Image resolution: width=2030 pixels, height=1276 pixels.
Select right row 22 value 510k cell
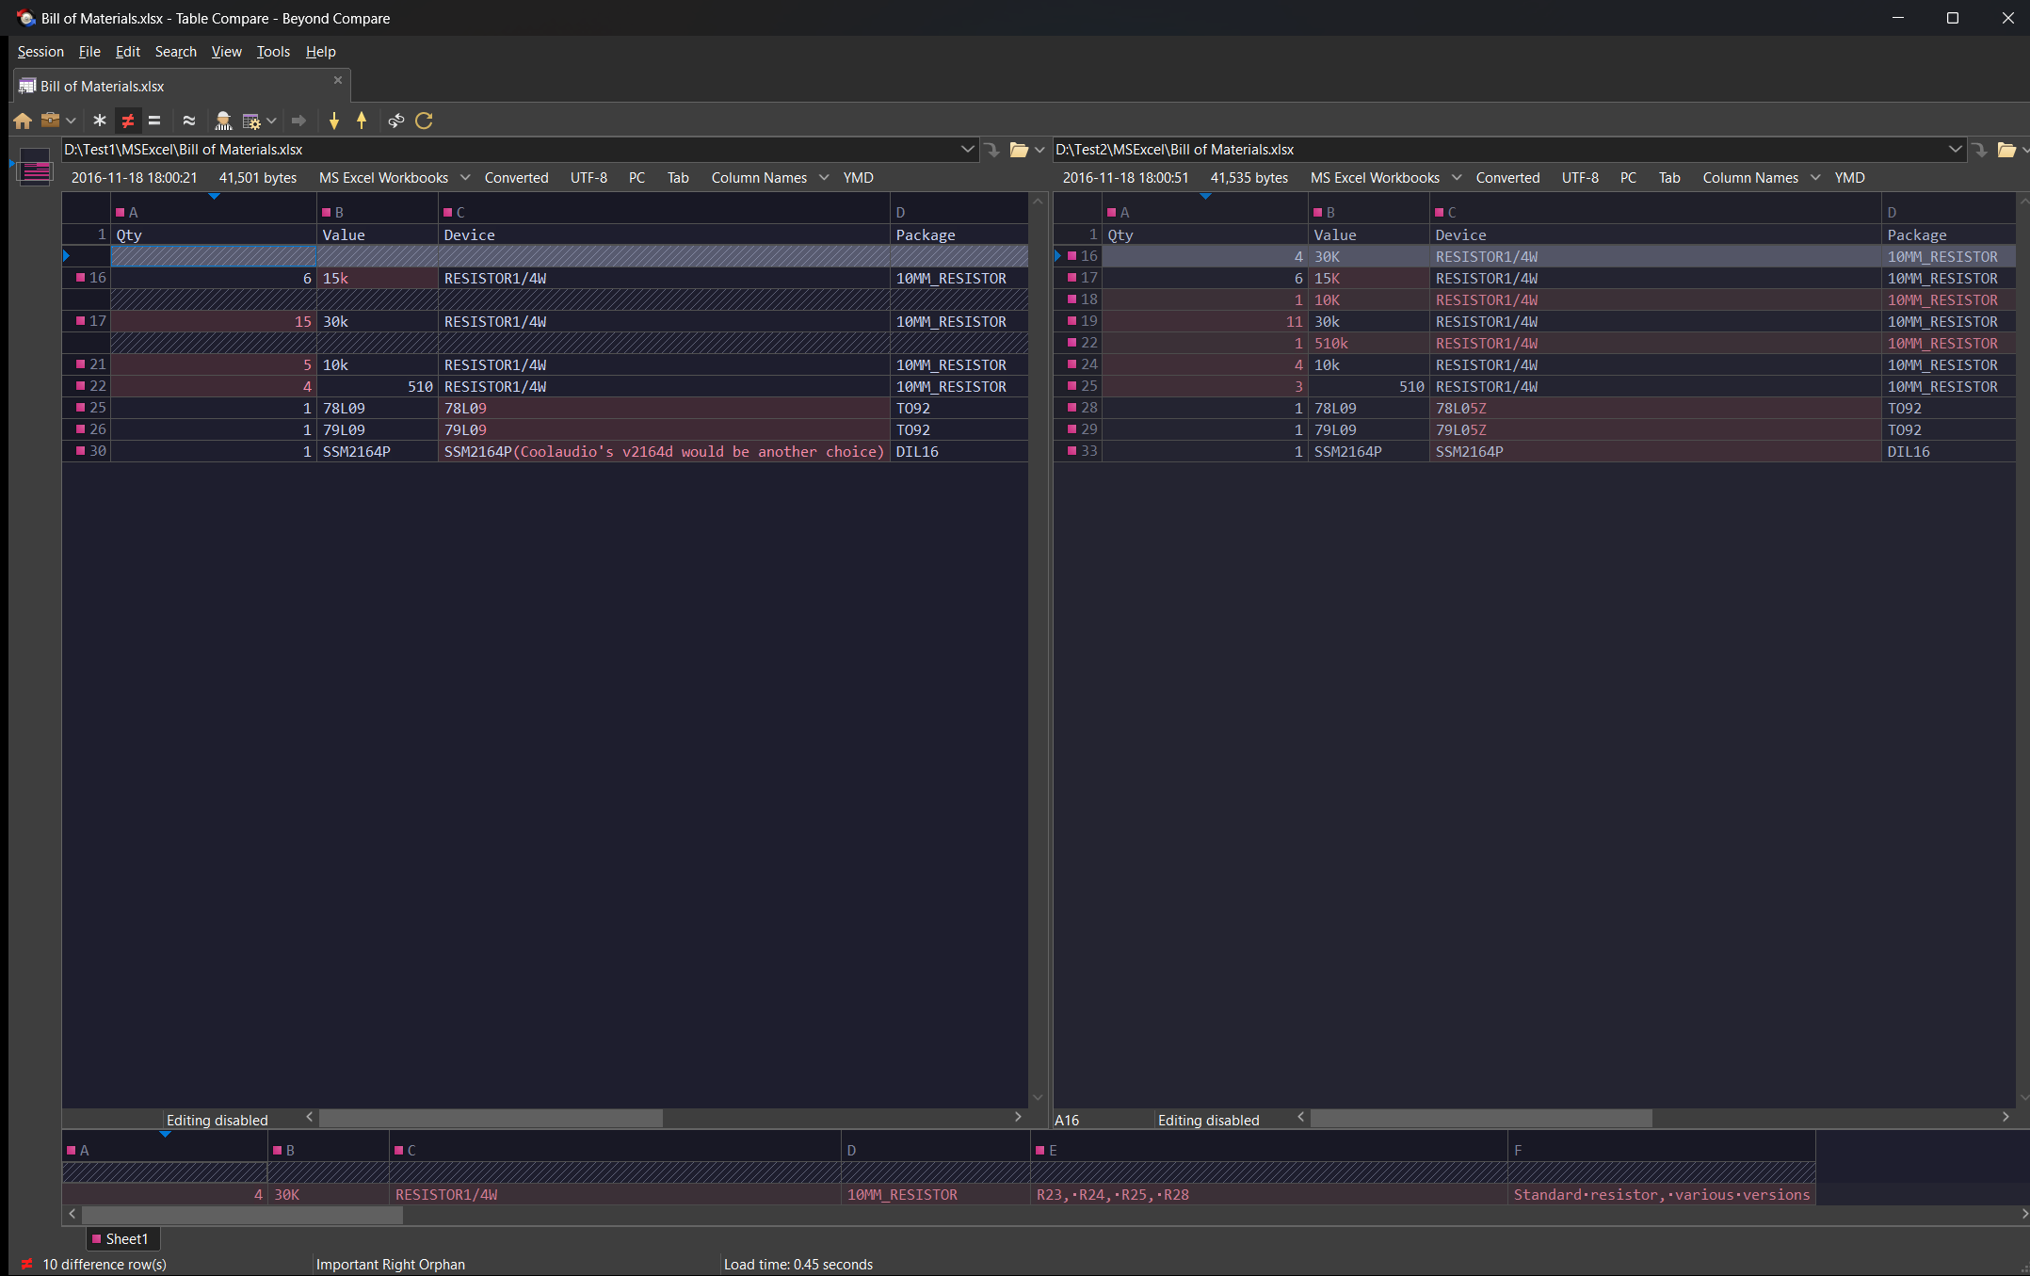point(1369,344)
